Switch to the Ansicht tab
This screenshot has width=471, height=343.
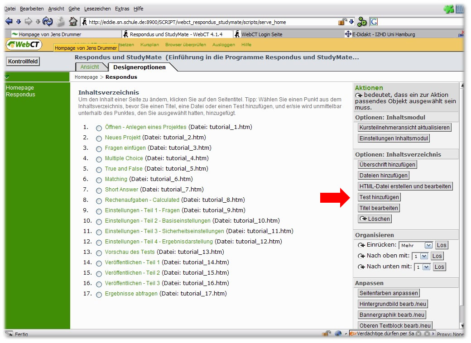tap(91, 67)
